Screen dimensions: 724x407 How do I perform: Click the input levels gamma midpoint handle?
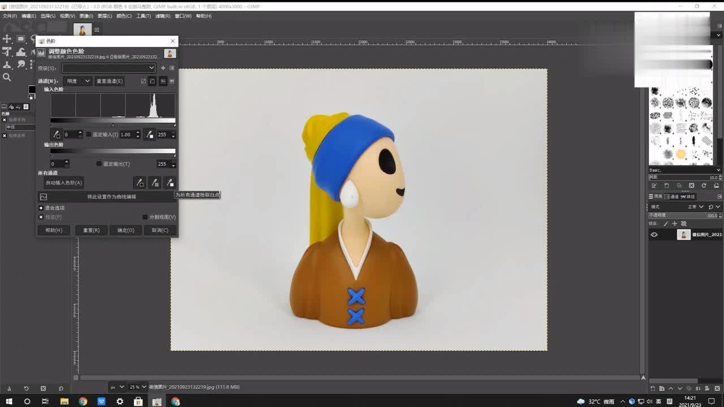[x=113, y=125]
